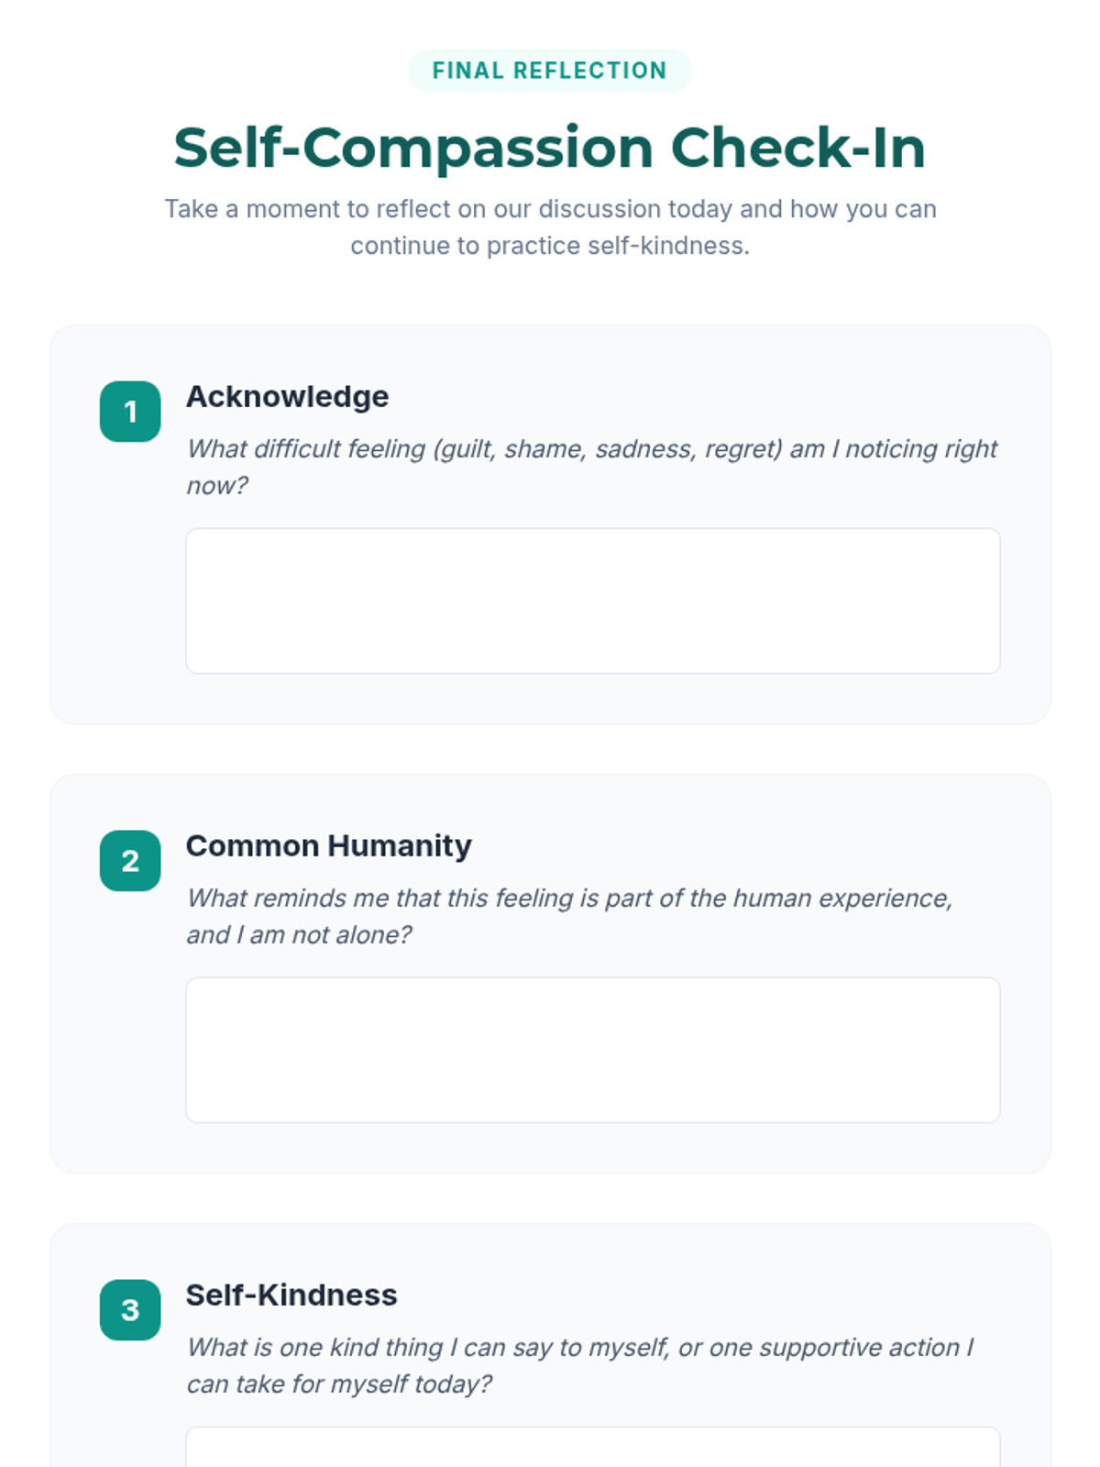Select the Self-Kindness section heading
The image size is (1100, 1467).
click(291, 1296)
